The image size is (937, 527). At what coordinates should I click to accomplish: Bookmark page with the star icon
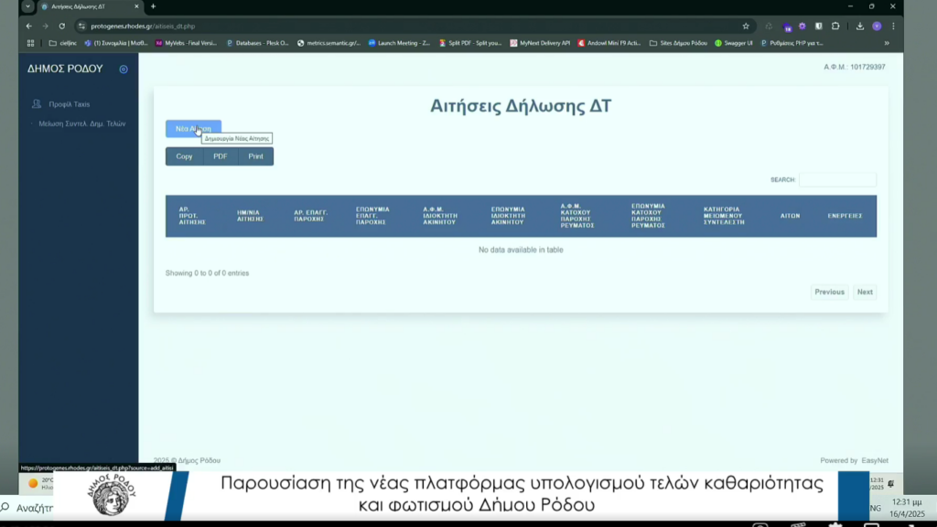746,26
